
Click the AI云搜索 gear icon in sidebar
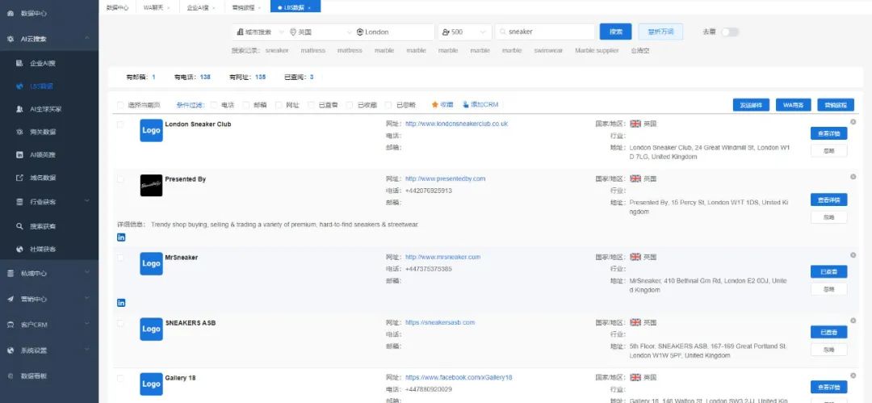pyautogui.click(x=10, y=39)
